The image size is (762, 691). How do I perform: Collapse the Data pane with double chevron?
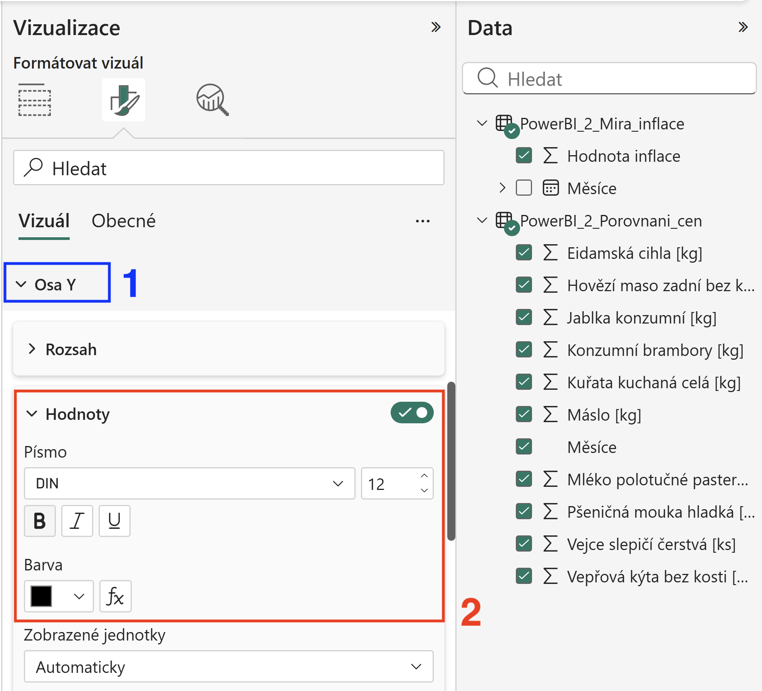pyautogui.click(x=743, y=27)
